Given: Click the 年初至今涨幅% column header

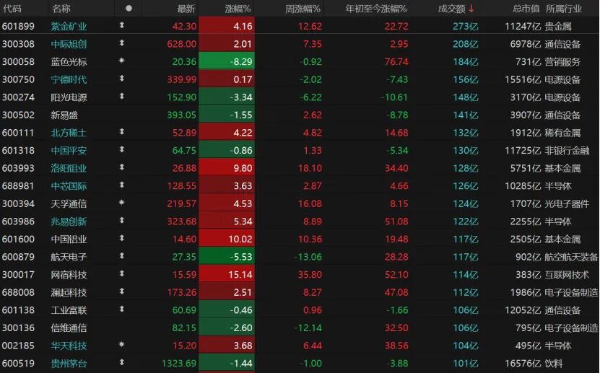Looking at the screenshot, I should (376, 9).
